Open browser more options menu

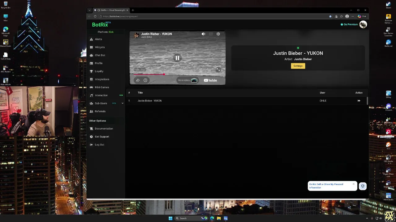click(352, 16)
